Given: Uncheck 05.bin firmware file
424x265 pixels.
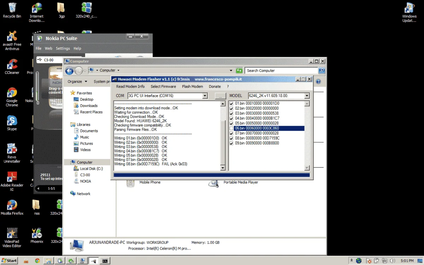Looking at the screenshot, I should click(231, 123).
